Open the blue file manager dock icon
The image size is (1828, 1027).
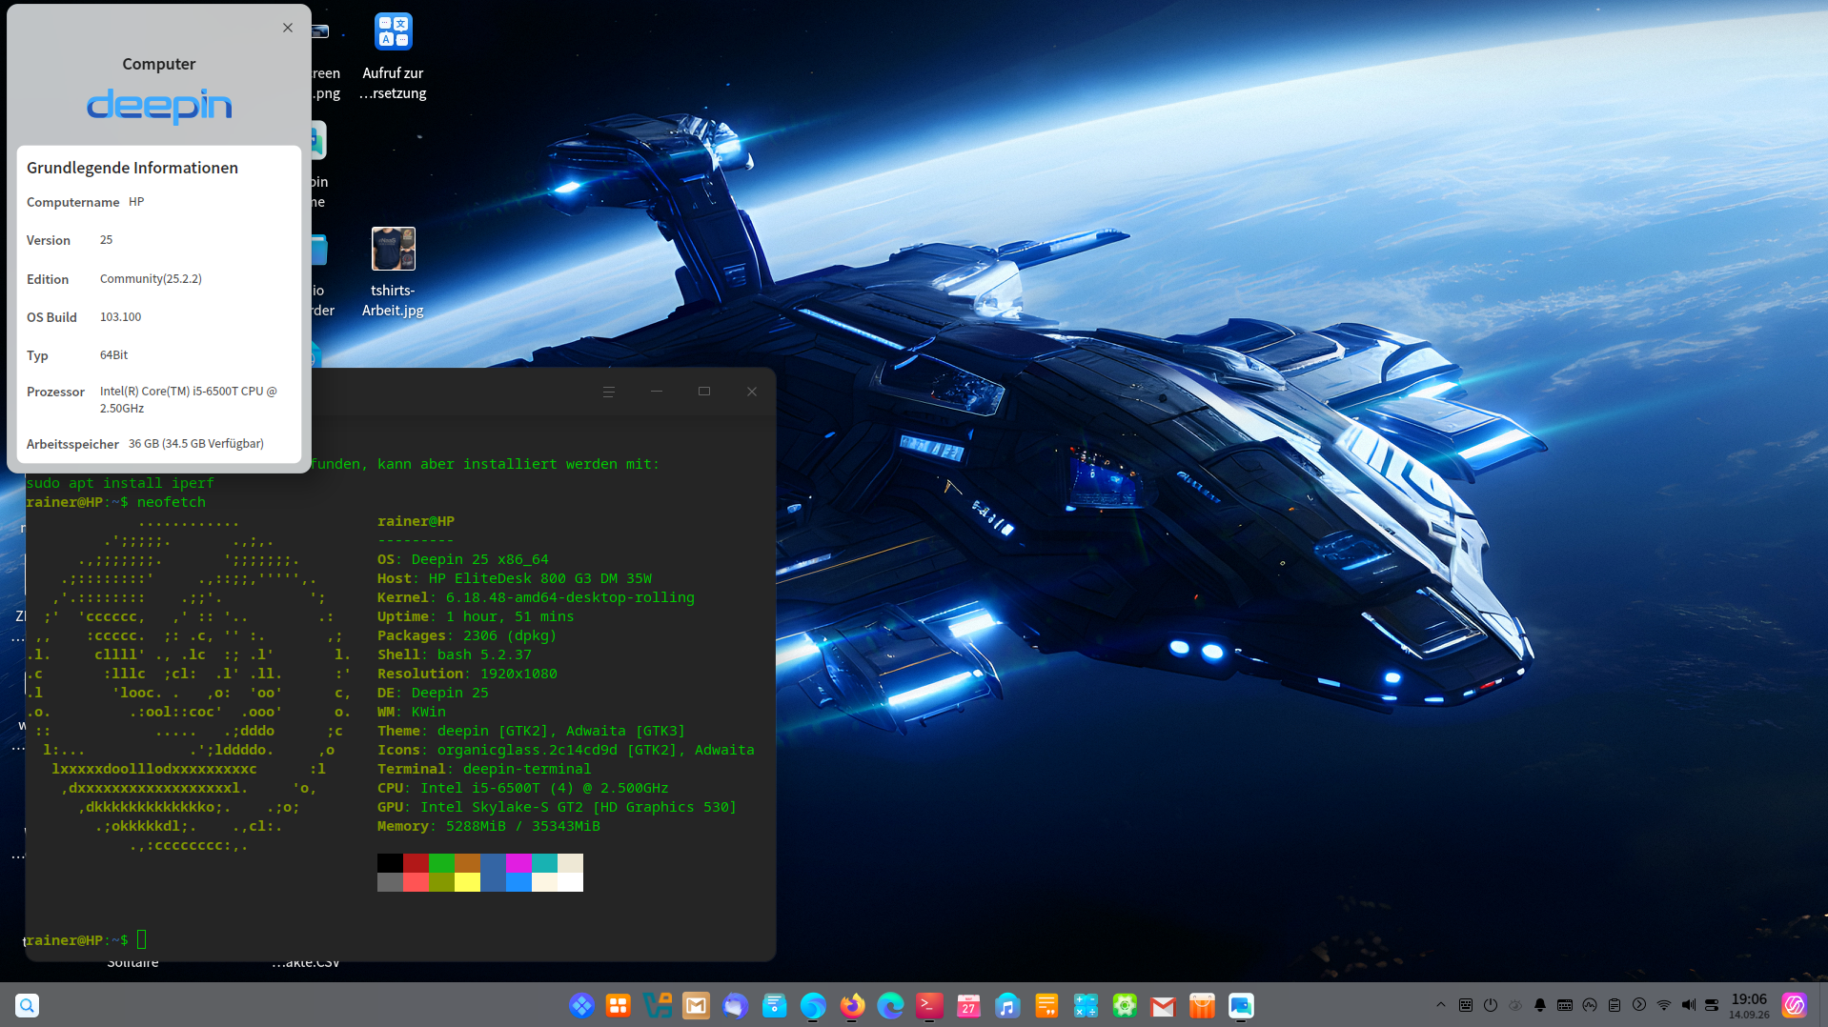point(774,1005)
